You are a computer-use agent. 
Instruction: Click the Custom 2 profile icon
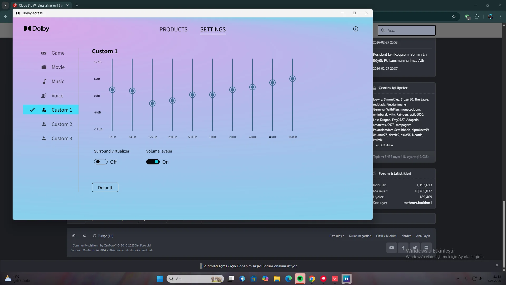pos(44,124)
